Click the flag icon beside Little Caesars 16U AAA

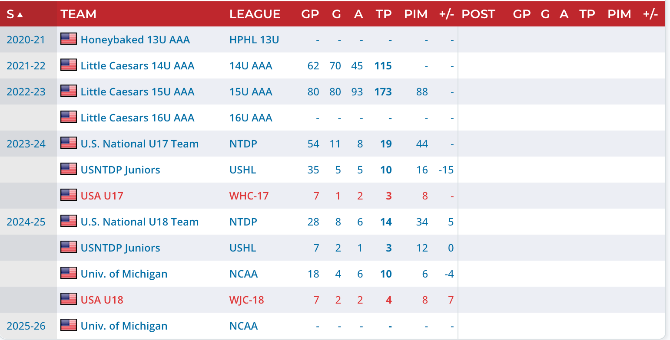pyautogui.click(x=69, y=117)
